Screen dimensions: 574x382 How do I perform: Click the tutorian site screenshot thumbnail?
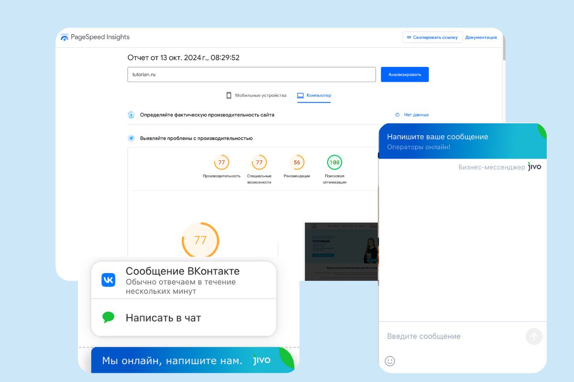pos(341,251)
